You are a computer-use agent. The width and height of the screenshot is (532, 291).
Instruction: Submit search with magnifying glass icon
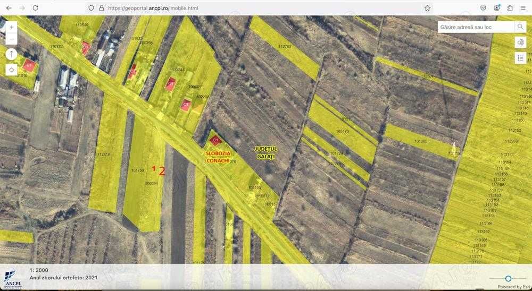point(520,27)
